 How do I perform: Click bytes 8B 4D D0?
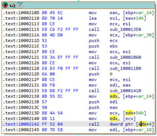(x=52, y=35)
